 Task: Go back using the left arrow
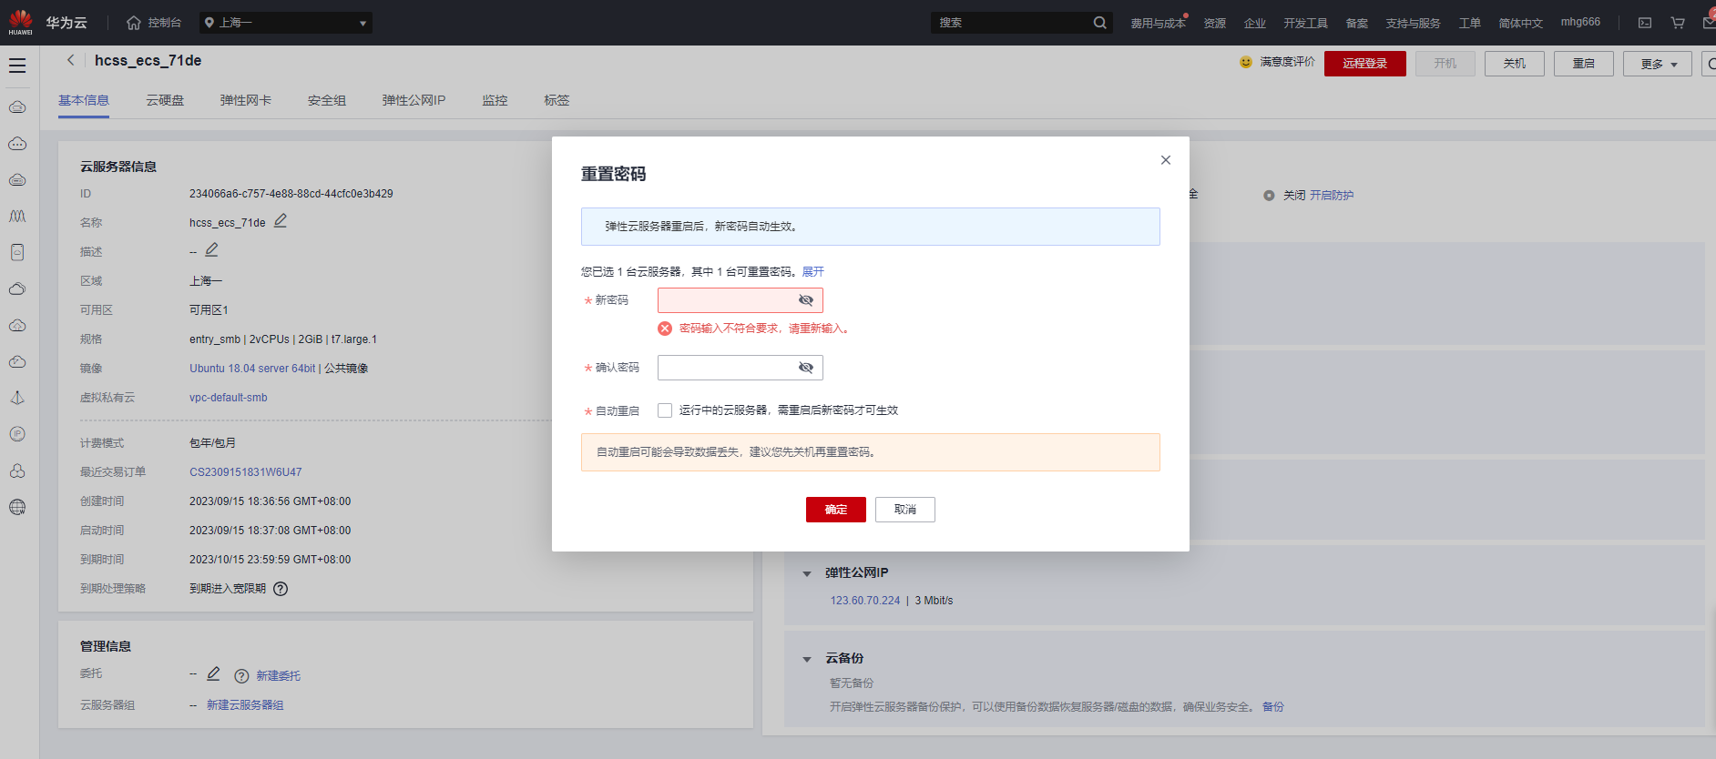(x=70, y=60)
